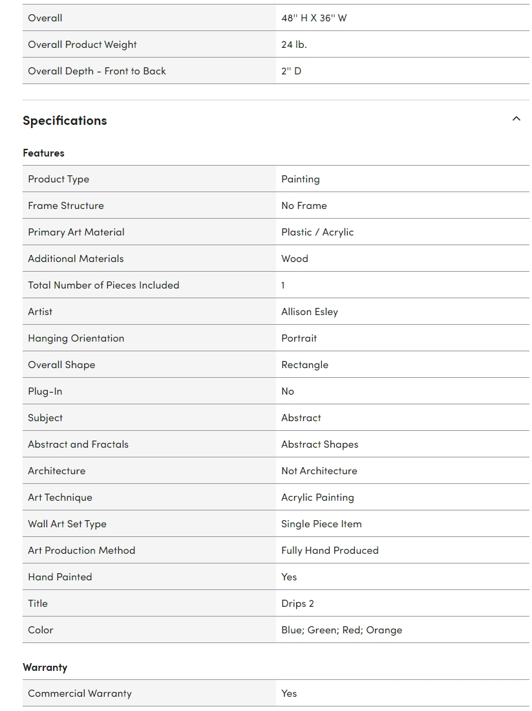Image resolution: width=532 pixels, height=711 pixels.
Task: Click the Primary Art Material label
Action: [x=76, y=232]
